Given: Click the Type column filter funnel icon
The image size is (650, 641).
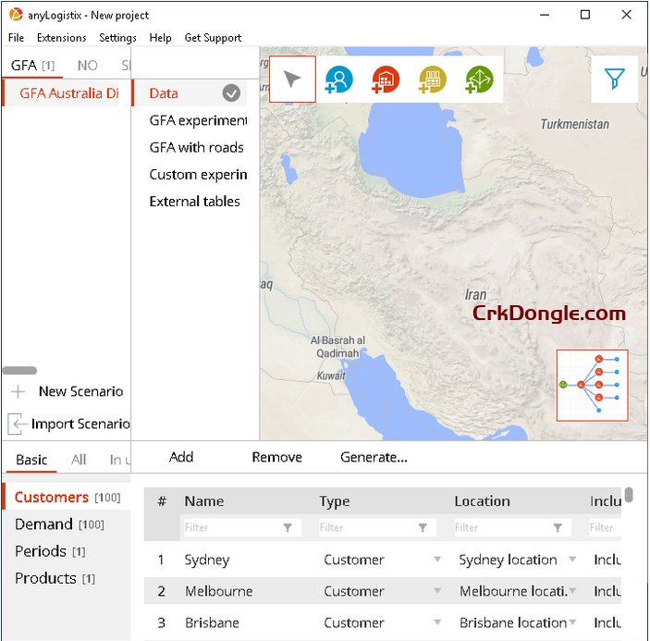Looking at the screenshot, I should (x=423, y=527).
